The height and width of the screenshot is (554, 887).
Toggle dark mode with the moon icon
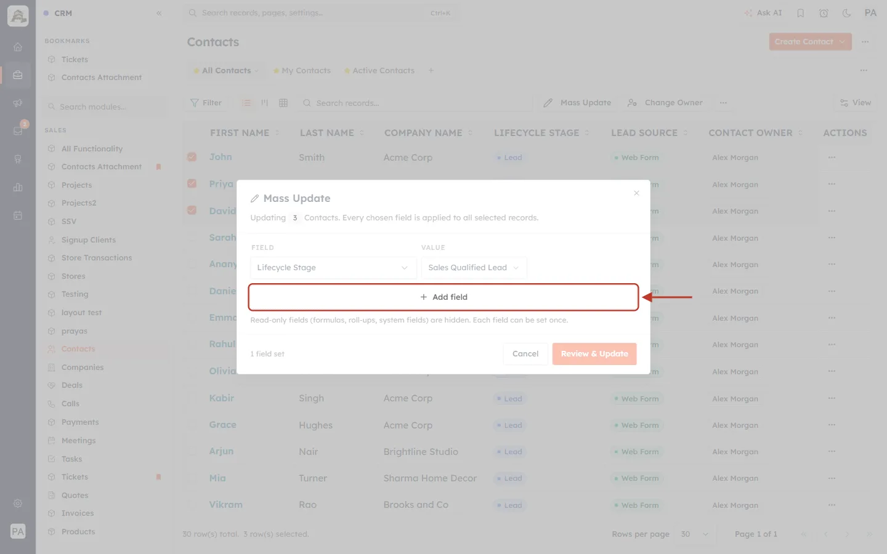(846, 13)
